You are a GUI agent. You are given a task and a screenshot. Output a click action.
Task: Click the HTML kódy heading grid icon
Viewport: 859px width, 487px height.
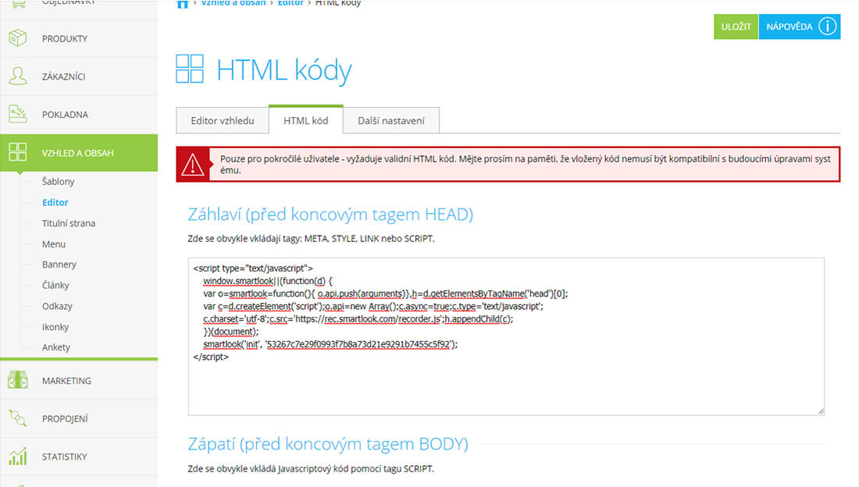pyautogui.click(x=190, y=69)
